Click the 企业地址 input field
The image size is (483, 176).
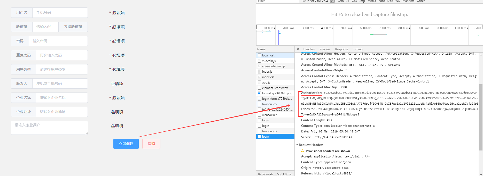(62, 112)
